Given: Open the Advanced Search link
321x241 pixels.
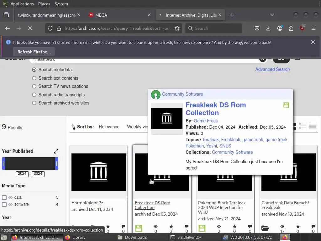Looking at the screenshot, I should click(272, 69).
